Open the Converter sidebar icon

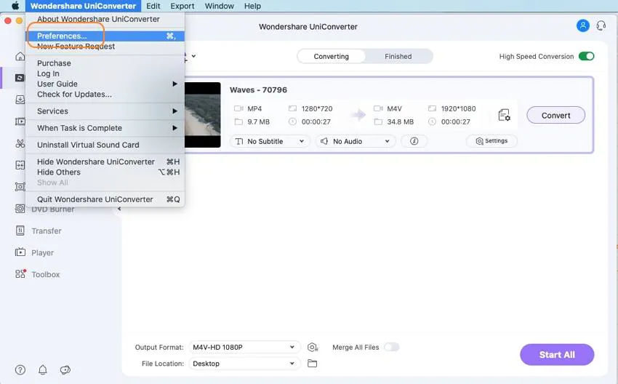(x=20, y=78)
